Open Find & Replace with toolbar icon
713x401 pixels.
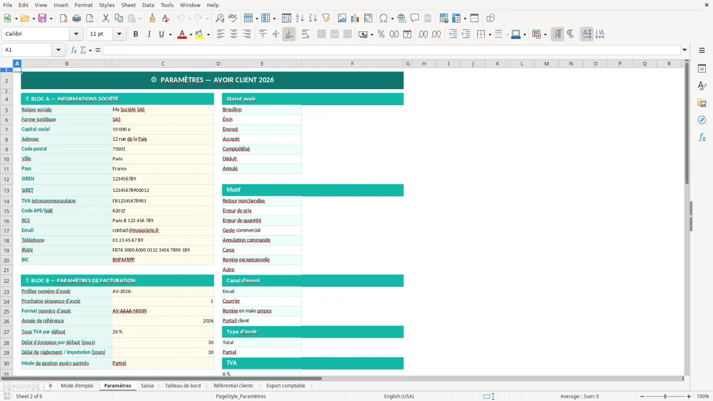click(220, 18)
